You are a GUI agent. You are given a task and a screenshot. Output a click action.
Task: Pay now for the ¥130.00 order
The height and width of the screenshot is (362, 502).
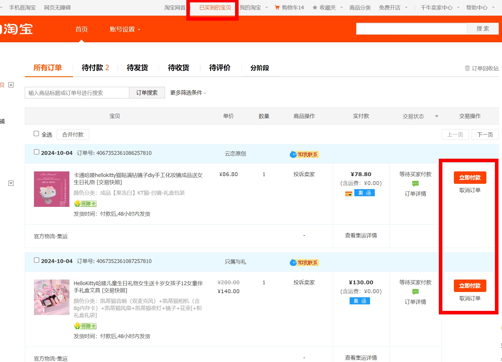coord(470,286)
